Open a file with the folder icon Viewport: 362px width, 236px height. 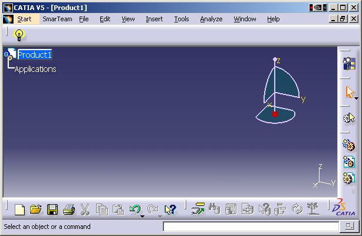36,209
